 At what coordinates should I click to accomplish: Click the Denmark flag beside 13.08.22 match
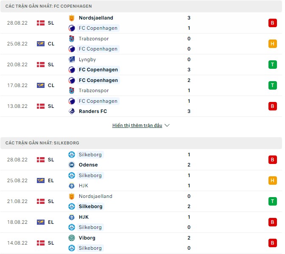point(41,106)
